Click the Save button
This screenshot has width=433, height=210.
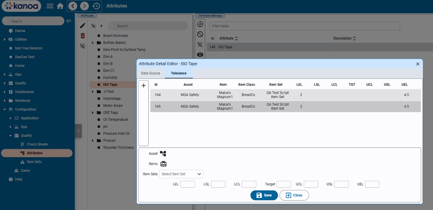click(x=264, y=195)
